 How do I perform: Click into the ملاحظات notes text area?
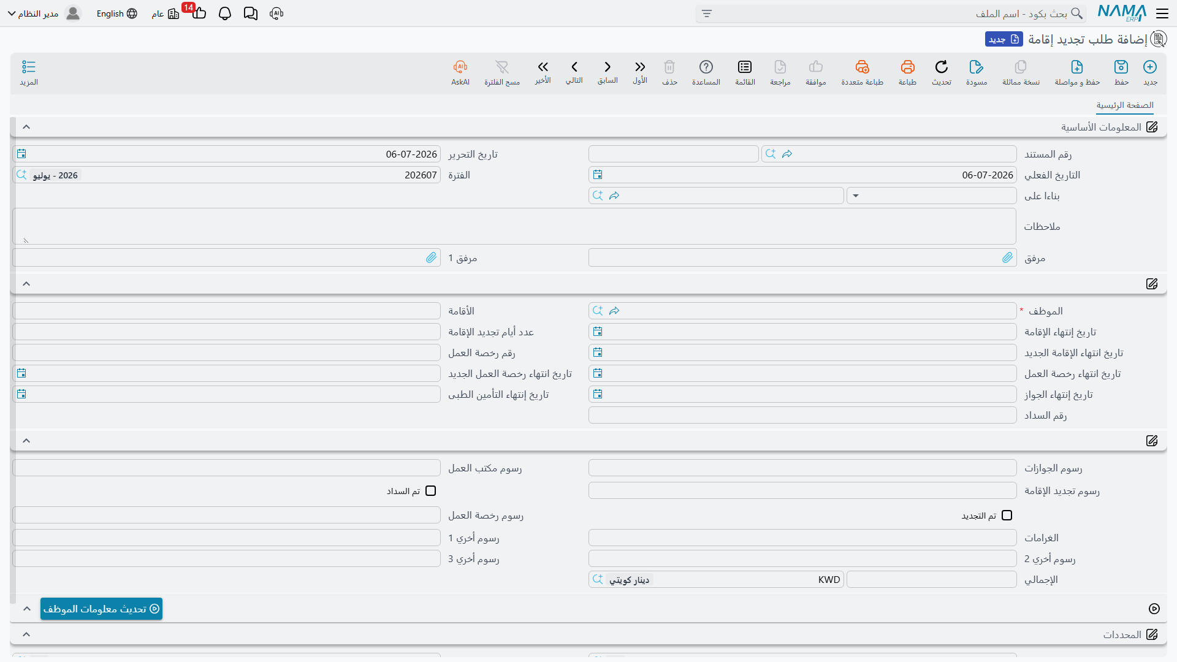(514, 226)
